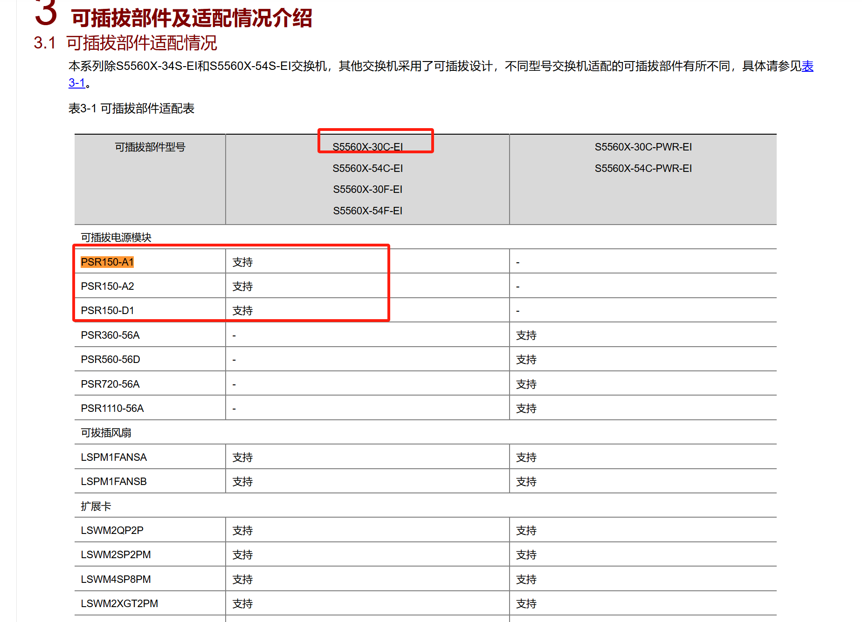Click LSWM2QP2P 支持 under the S5560X-30C-PWR-EI column
The width and height of the screenshot is (862, 622).
[x=526, y=531]
